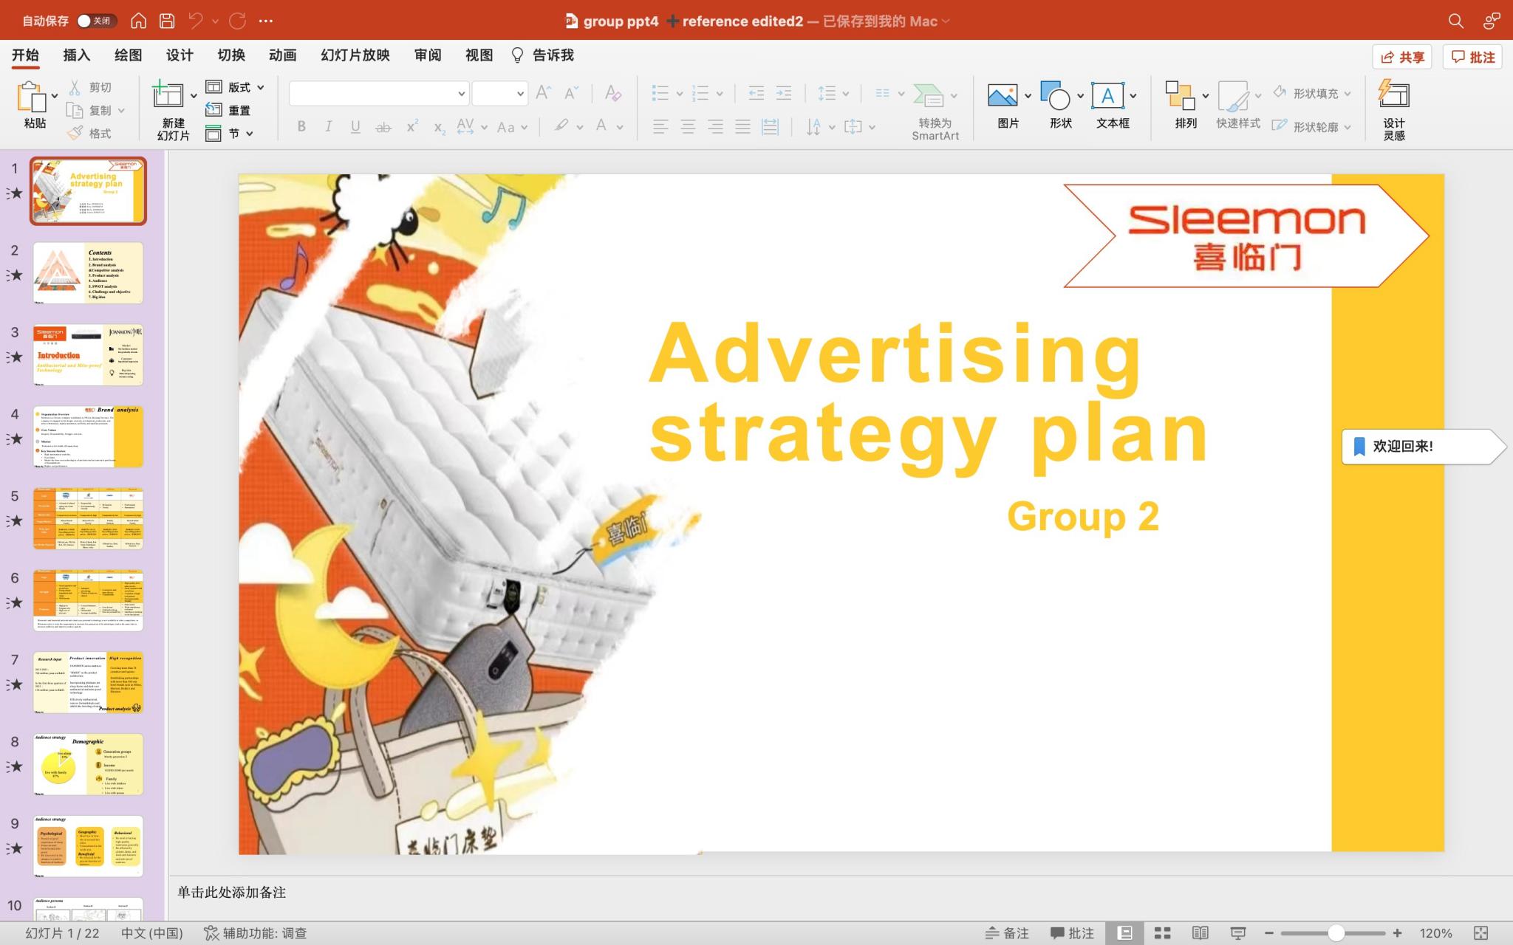
Task: Click the search magnifier icon
Action: (1455, 21)
